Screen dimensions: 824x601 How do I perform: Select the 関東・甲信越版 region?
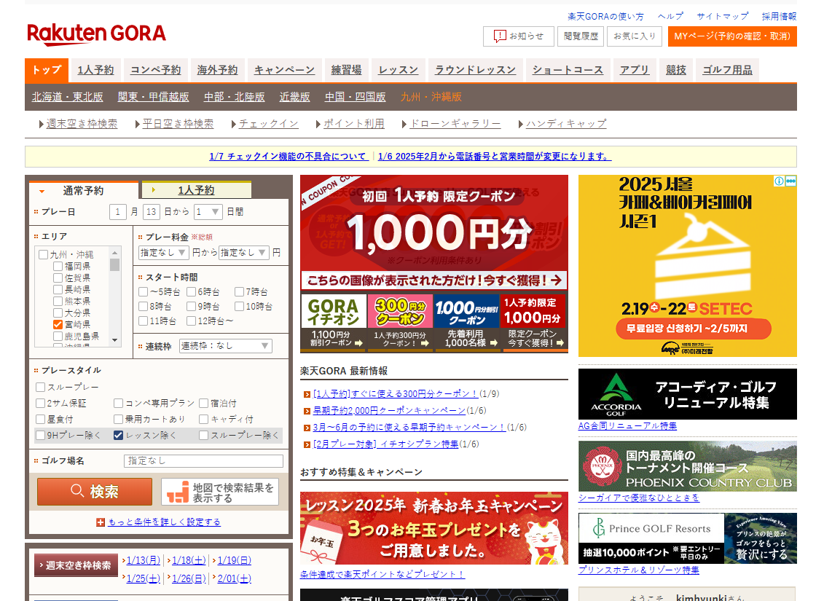pyautogui.click(x=154, y=97)
